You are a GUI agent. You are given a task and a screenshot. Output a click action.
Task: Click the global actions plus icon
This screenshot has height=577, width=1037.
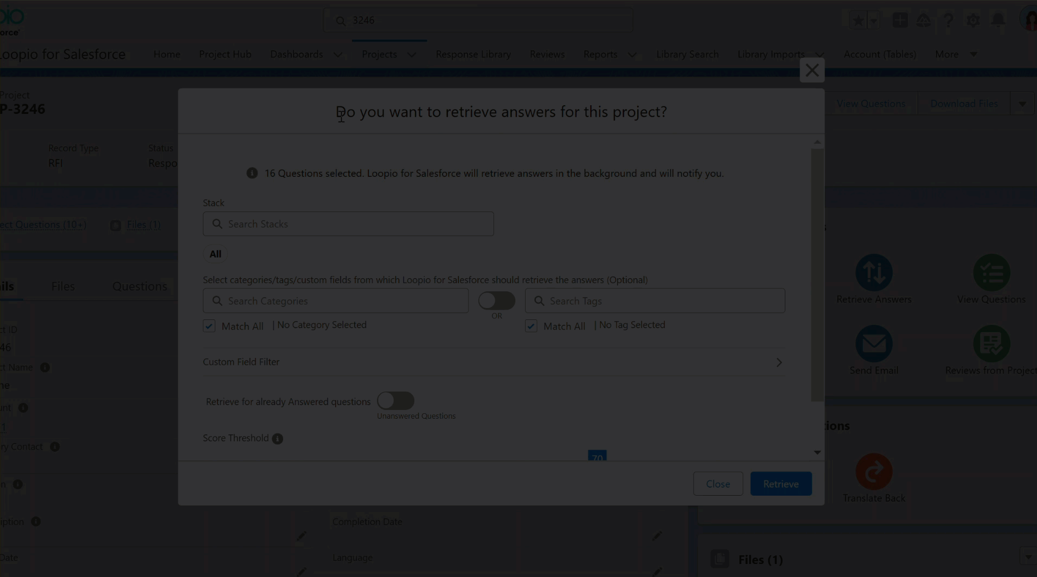click(900, 21)
